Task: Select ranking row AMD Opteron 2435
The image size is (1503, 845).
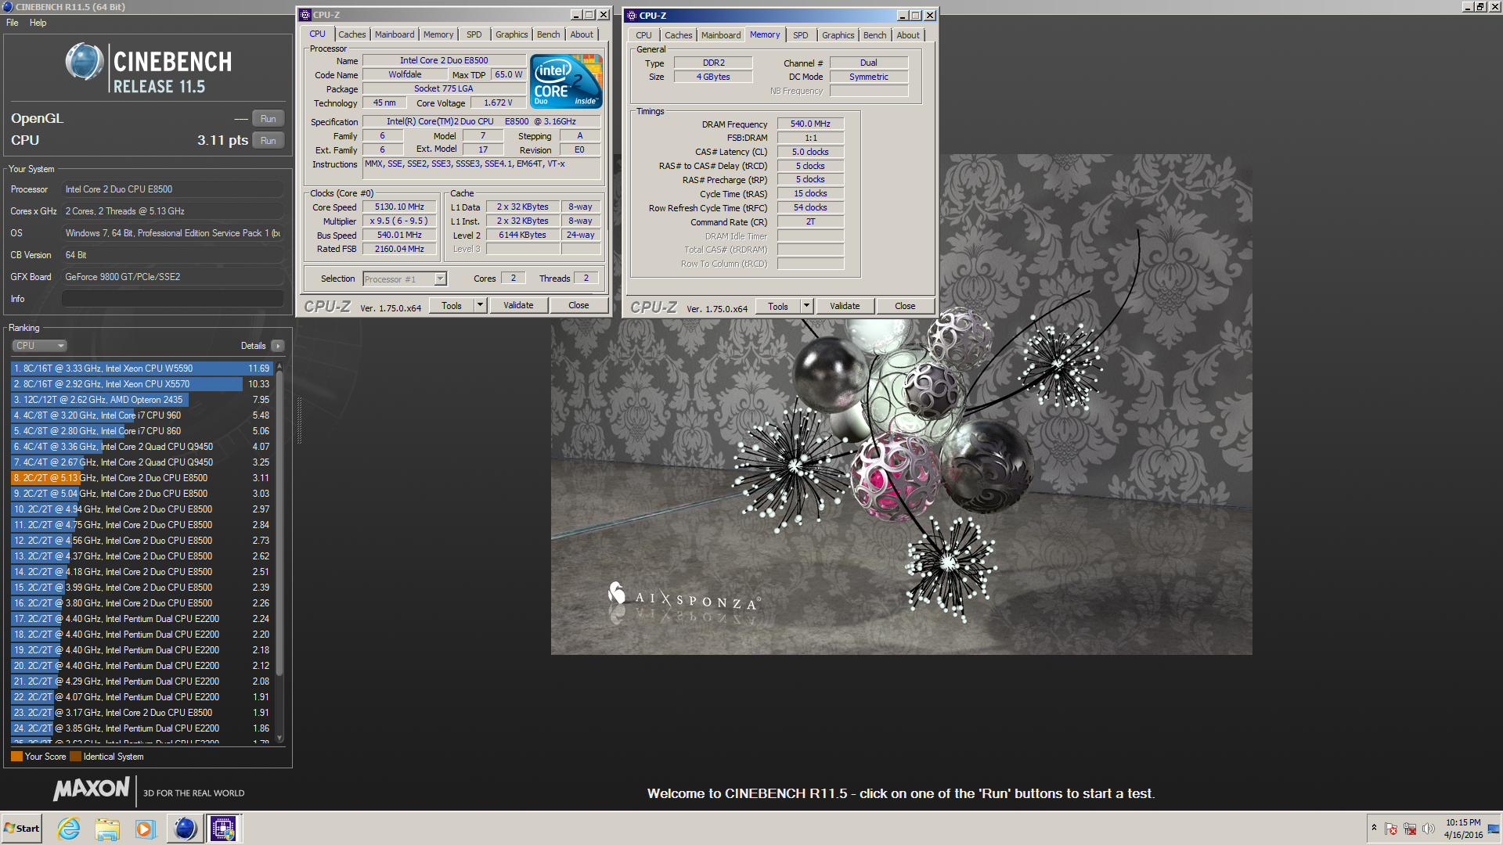Action: pyautogui.click(x=141, y=400)
